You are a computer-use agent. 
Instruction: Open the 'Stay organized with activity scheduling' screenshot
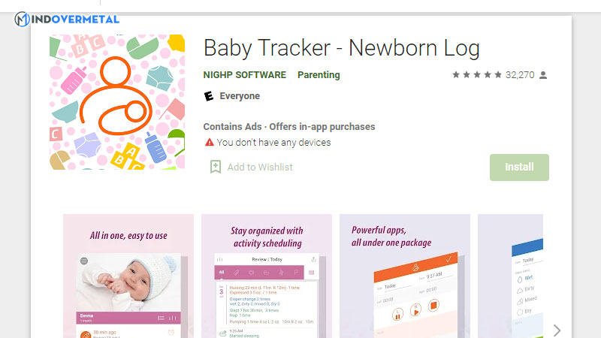coord(267,276)
